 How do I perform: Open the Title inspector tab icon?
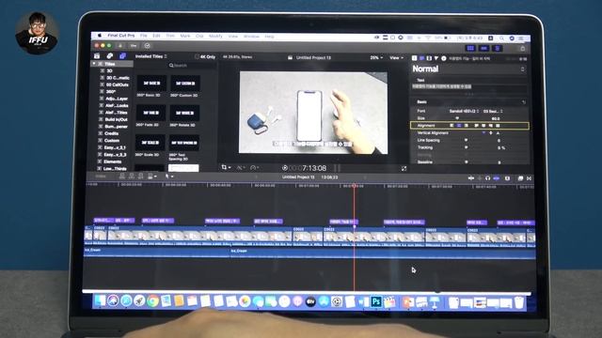(414, 58)
